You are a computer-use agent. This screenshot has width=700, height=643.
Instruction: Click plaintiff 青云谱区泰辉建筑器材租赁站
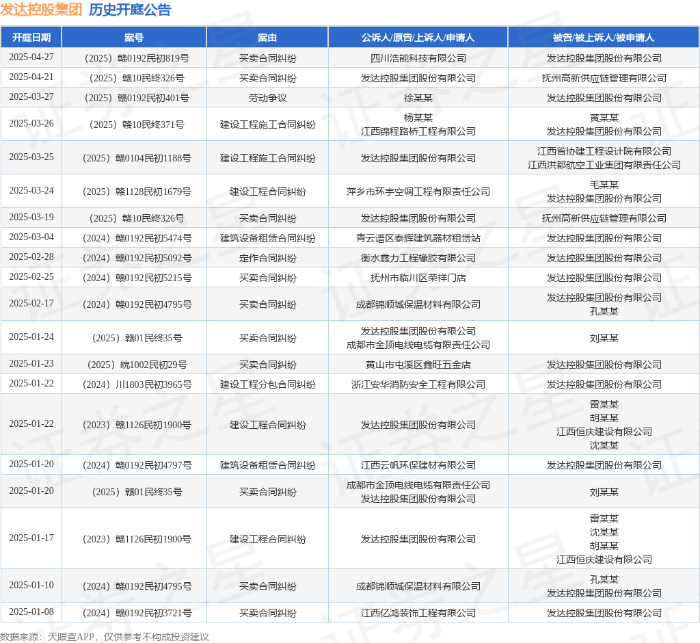418,238
